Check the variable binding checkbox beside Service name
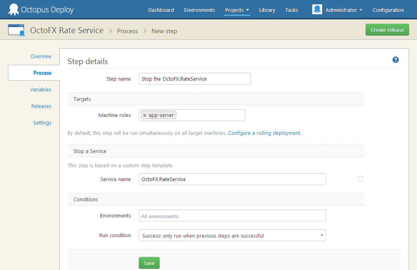This screenshot has width=417, height=270. click(360, 178)
